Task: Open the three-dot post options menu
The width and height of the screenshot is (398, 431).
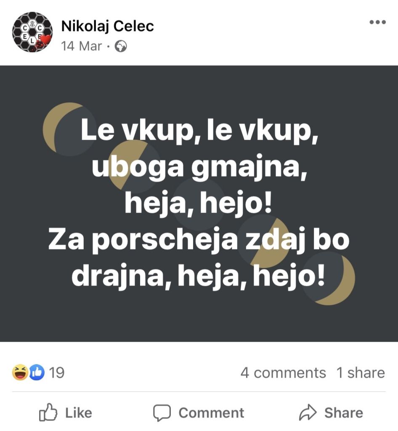Action: pyautogui.click(x=377, y=23)
